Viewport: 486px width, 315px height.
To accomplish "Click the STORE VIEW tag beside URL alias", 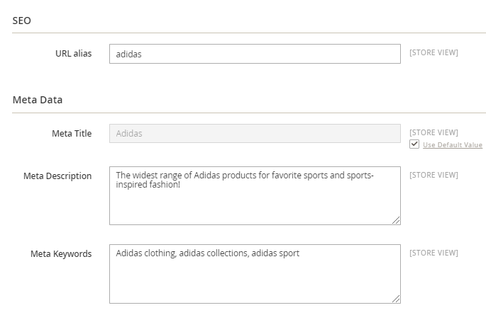I will [x=433, y=52].
